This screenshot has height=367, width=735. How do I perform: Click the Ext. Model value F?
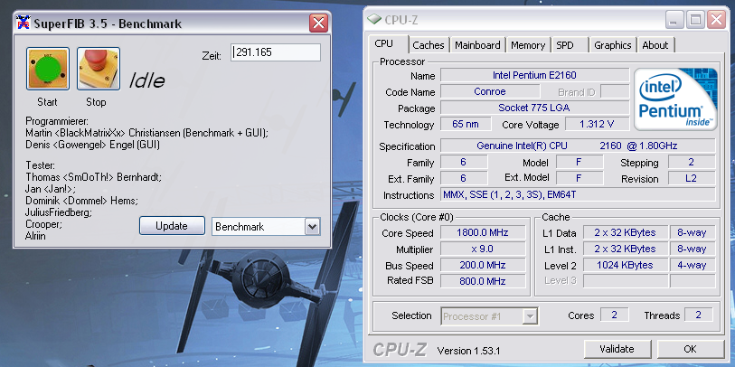click(x=580, y=179)
